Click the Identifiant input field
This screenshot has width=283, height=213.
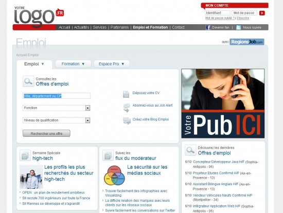click(x=218, y=13)
